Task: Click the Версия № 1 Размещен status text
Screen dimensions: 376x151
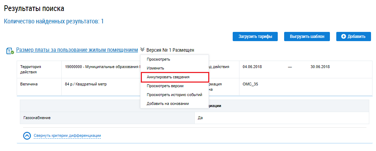Action: tap(170, 50)
